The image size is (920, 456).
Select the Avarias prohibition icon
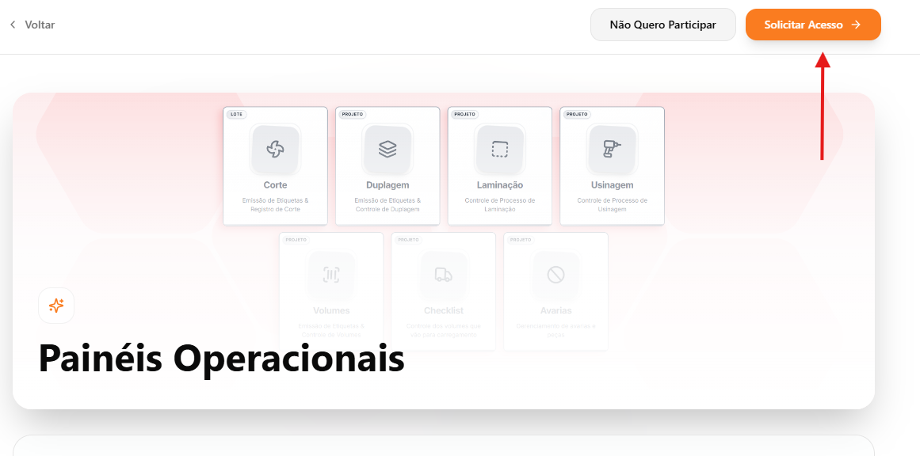coord(555,275)
